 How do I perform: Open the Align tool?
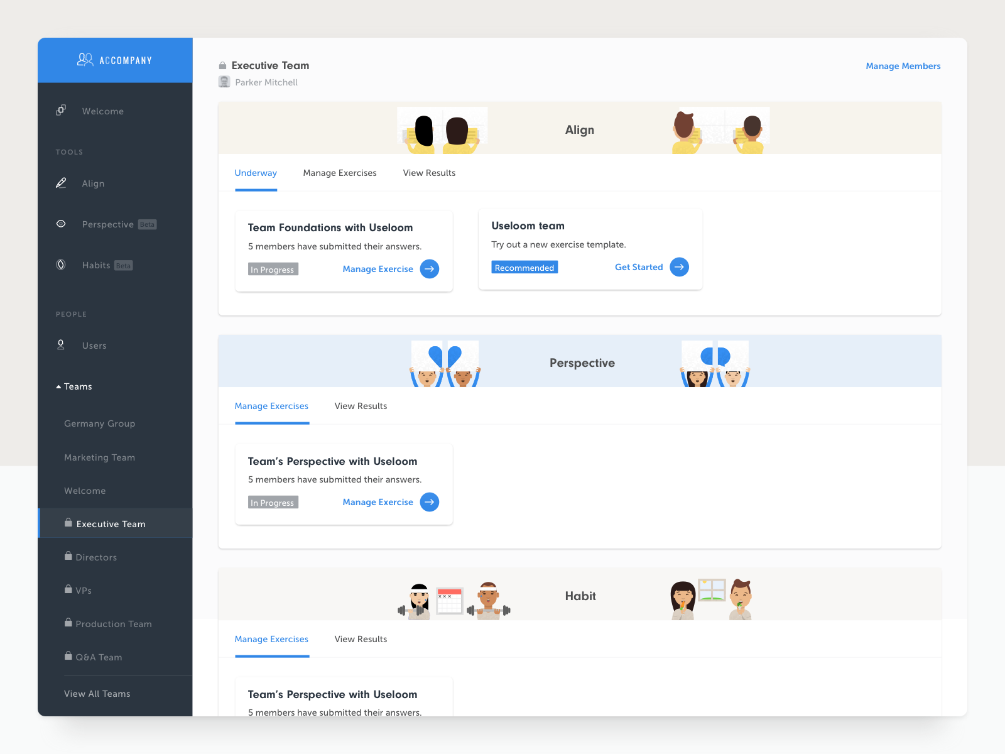pos(93,183)
